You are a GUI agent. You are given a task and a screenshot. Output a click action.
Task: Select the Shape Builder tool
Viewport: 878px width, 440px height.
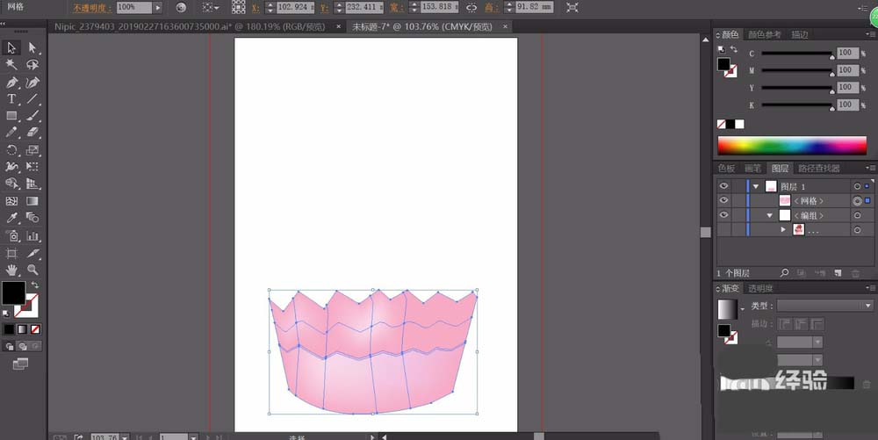pyautogui.click(x=11, y=184)
